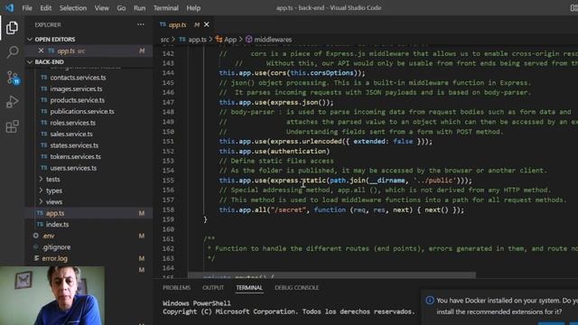578x325 pixels.
Task: Switch to the Problems panel tab
Action: coord(177,287)
